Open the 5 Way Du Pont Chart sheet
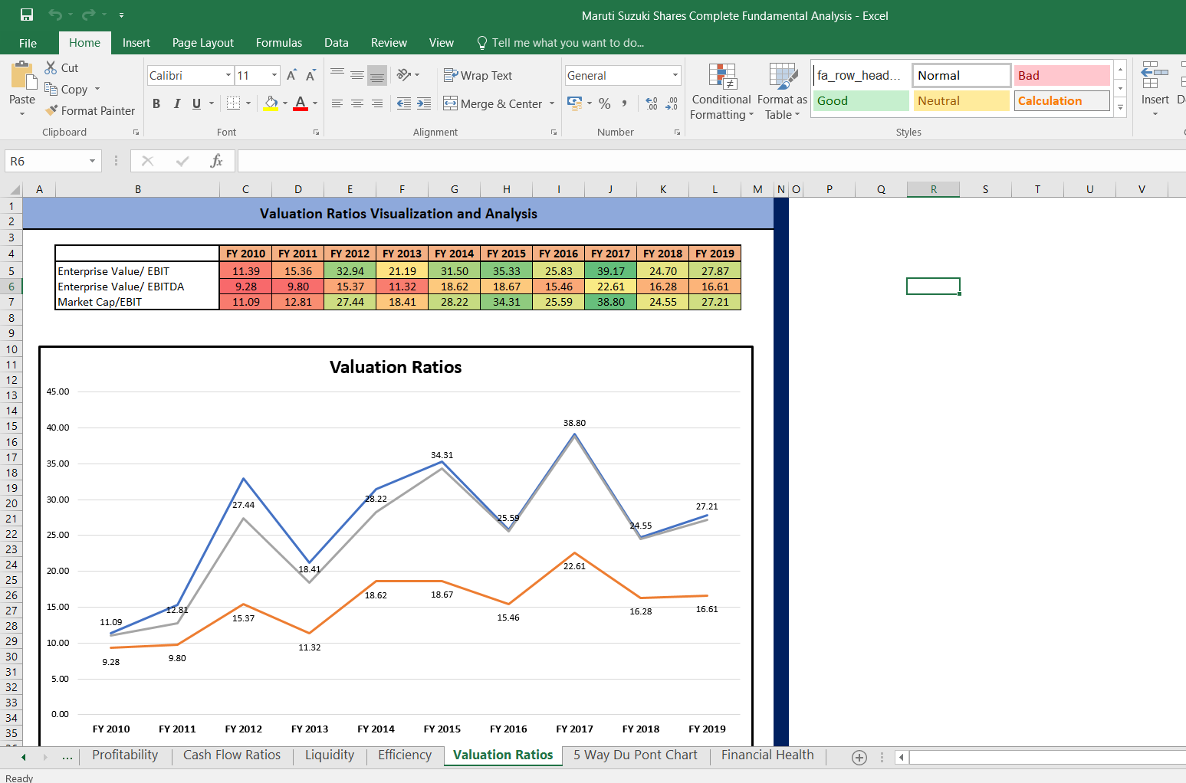 point(636,755)
